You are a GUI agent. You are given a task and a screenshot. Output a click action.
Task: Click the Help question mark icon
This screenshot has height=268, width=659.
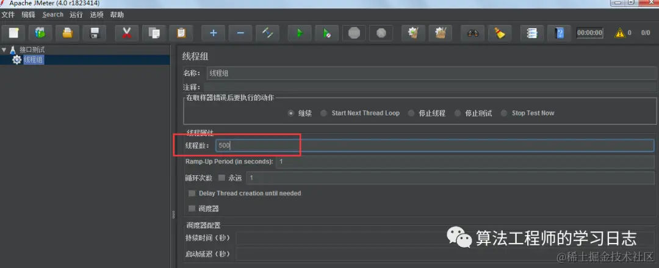coord(560,33)
